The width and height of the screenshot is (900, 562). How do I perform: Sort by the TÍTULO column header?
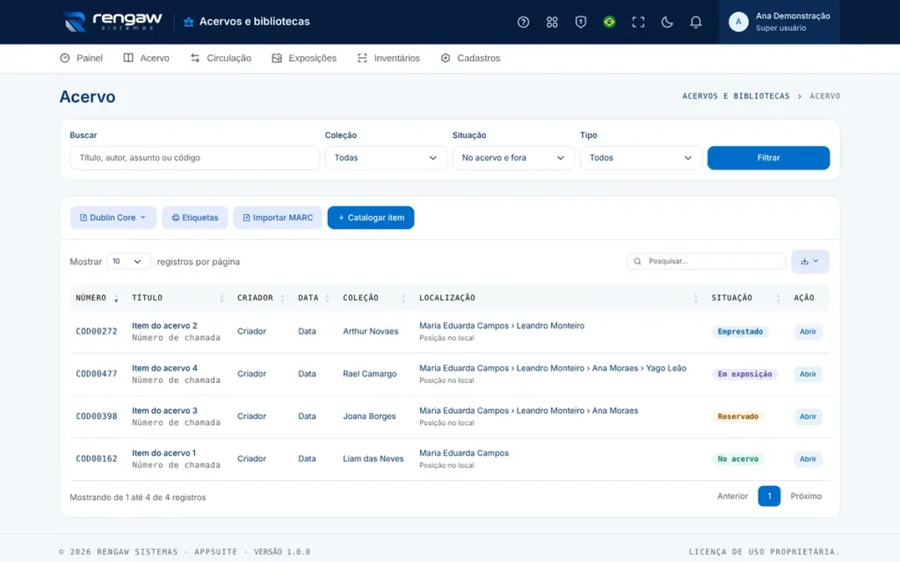(178, 298)
